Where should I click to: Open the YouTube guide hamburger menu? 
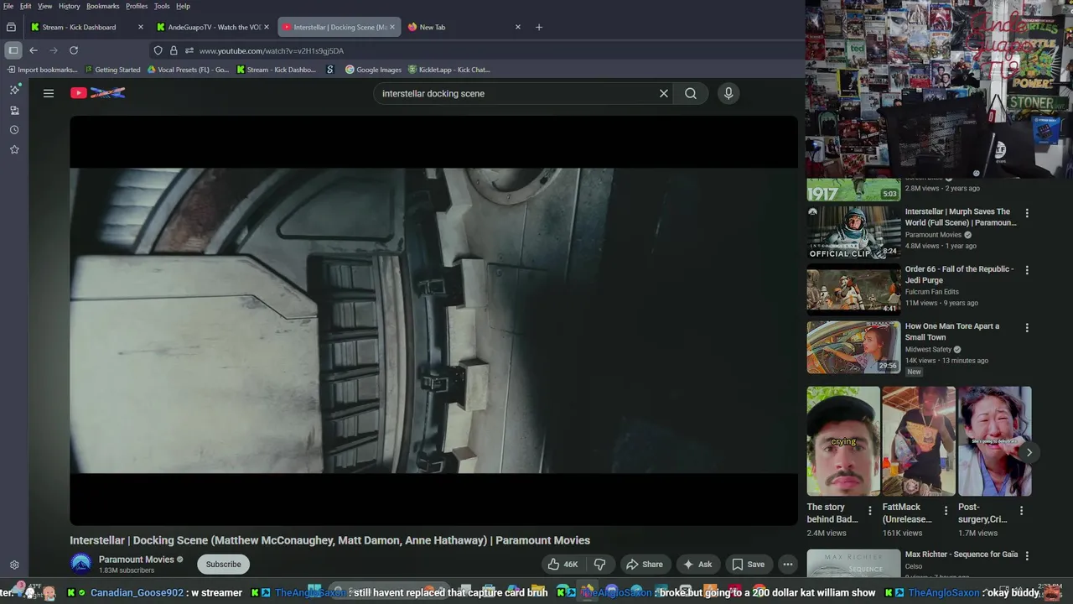49,93
